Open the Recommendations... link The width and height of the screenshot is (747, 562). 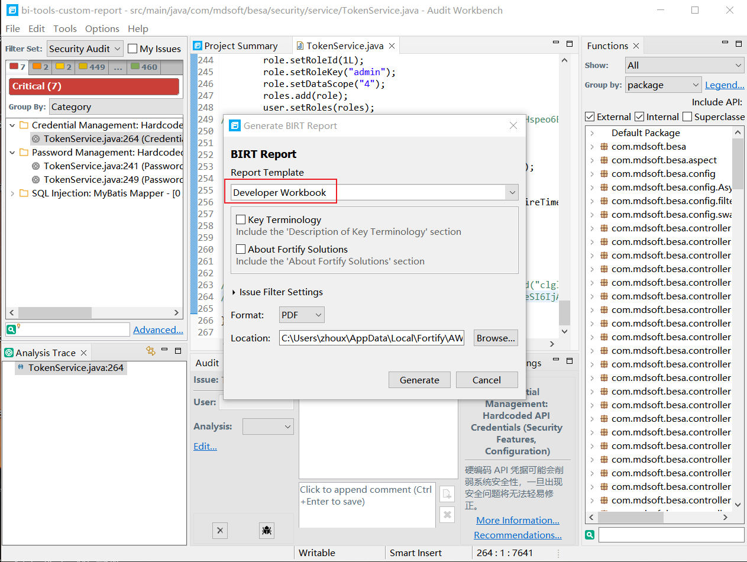pos(518,535)
